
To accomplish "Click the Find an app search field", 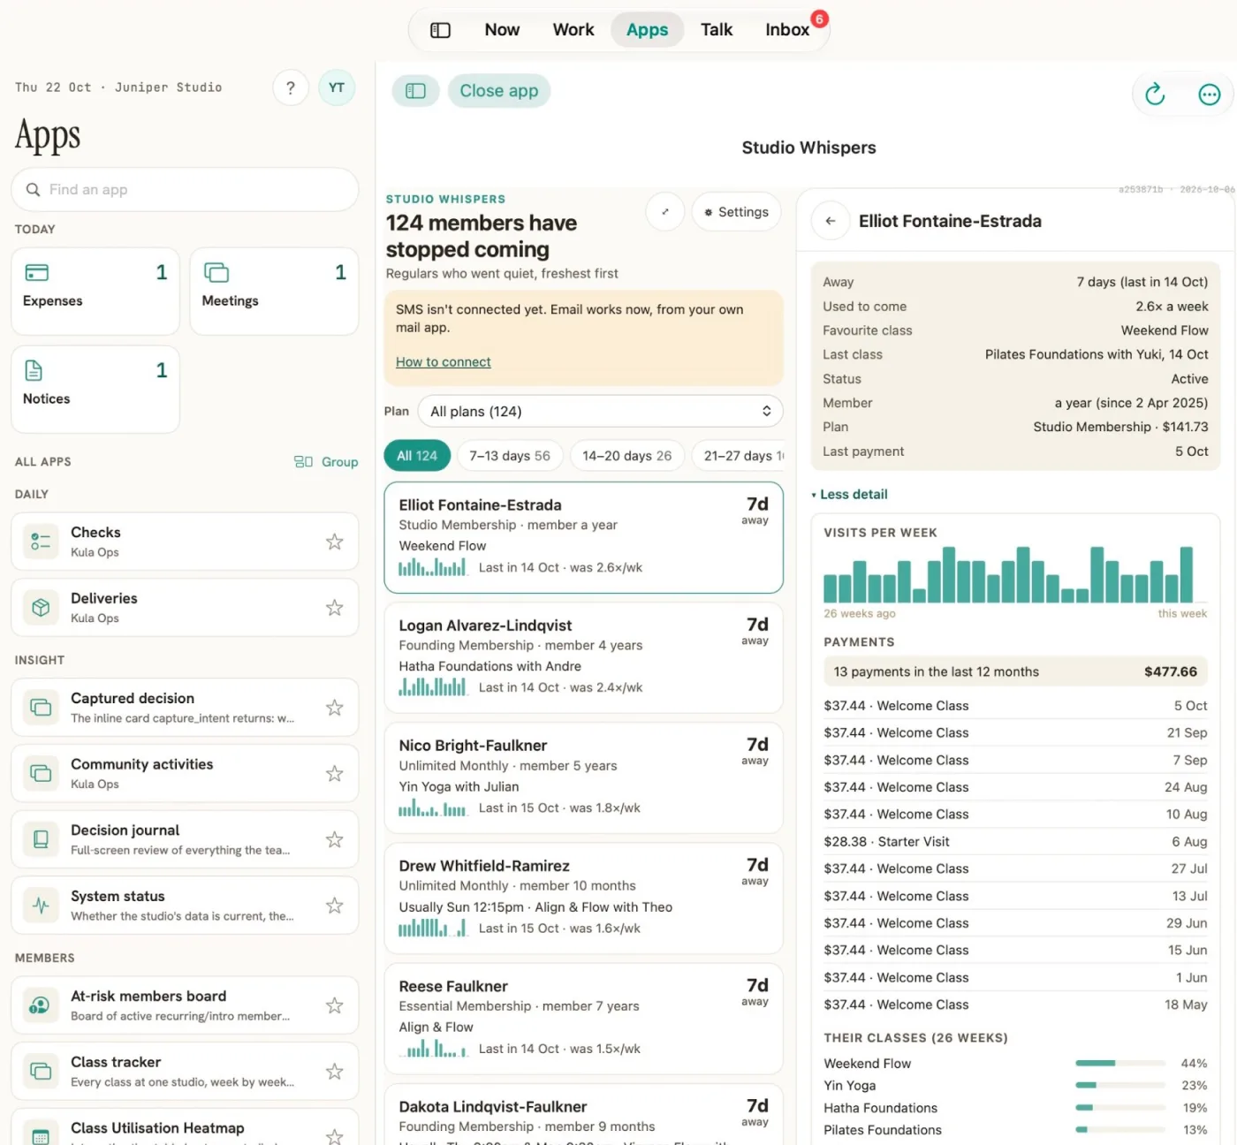I will [x=185, y=190].
